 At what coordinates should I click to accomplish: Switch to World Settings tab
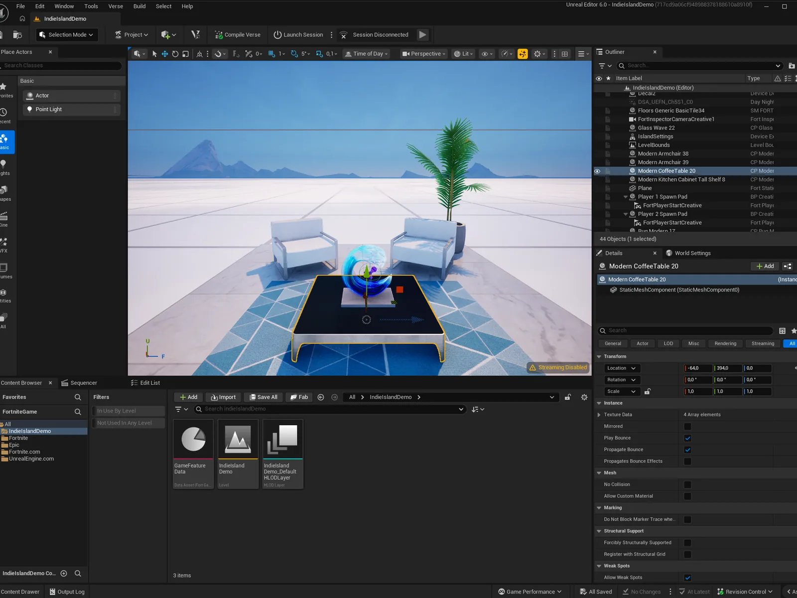coord(688,253)
